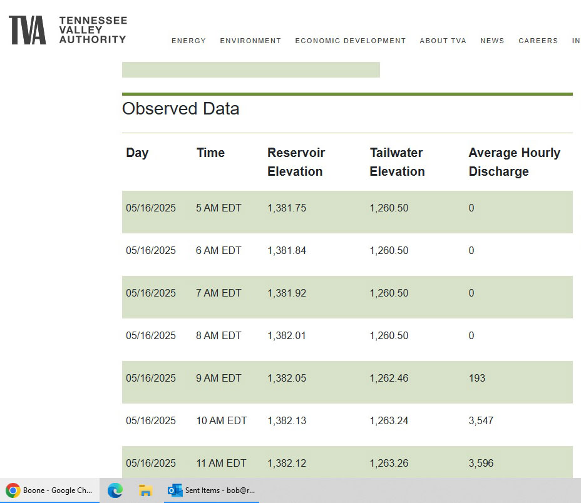The height and width of the screenshot is (503, 581).
Task: Click the Observed Data heading
Action: [180, 109]
